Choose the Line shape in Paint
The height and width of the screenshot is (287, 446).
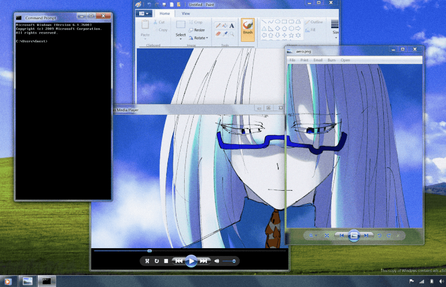click(x=264, y=22)
